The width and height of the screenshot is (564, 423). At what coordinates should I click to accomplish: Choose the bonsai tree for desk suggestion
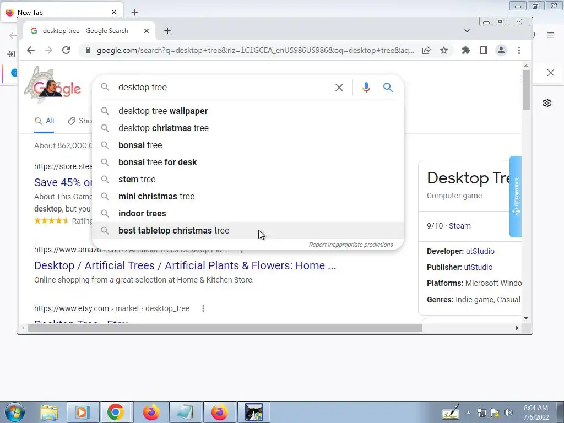pos(248,162)
